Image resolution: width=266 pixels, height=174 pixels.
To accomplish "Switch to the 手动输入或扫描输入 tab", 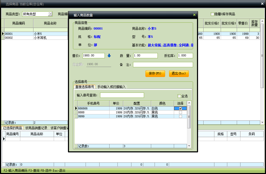I will coord(111,87).
